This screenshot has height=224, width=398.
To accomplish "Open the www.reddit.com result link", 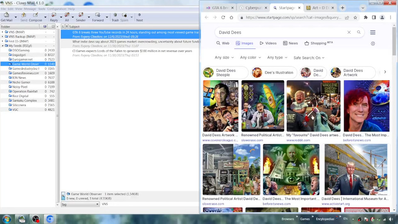I will pyautogui.click(x=298, y=140).
